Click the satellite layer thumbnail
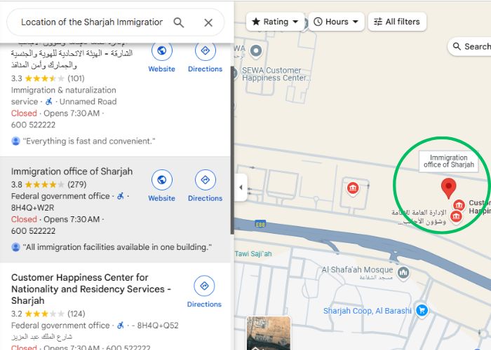 pos(269,333)
